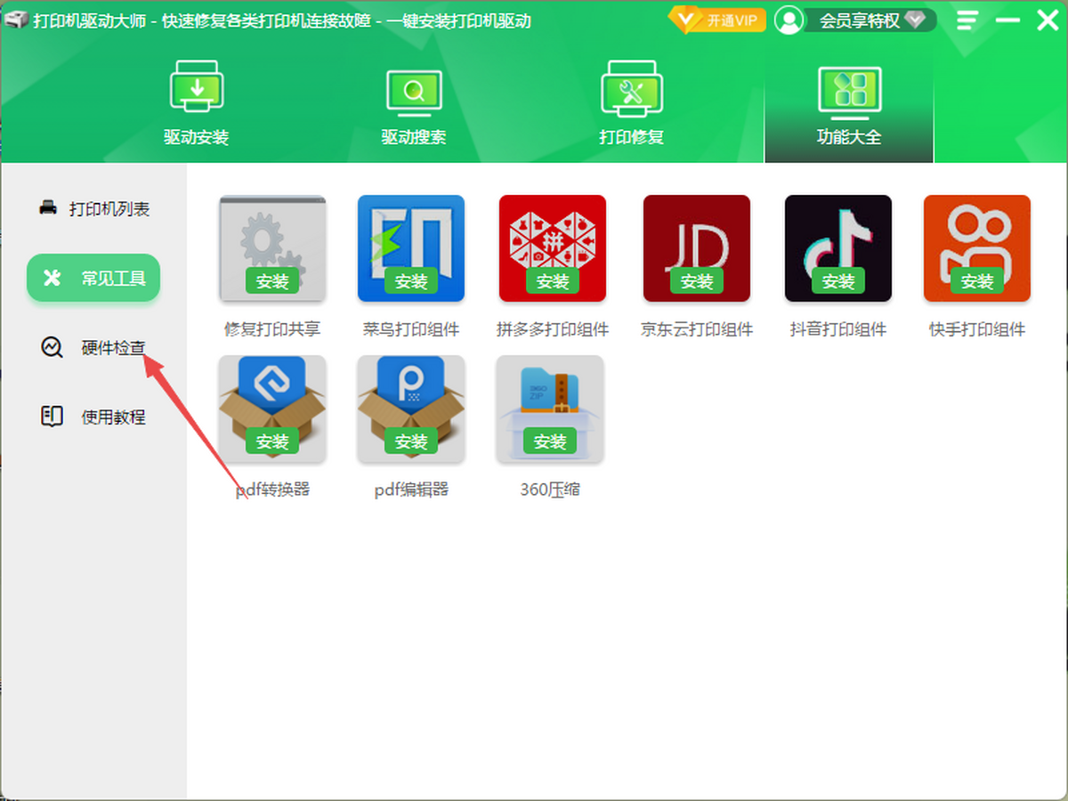Screen dimensions: 1068x801
Task: Install pdf编辑器 with its 安装 button
Action: tap(411, 441)
